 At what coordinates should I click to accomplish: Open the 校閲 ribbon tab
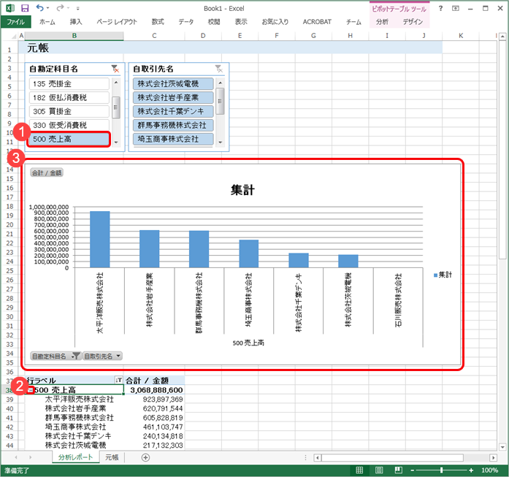tap(214, 22)
